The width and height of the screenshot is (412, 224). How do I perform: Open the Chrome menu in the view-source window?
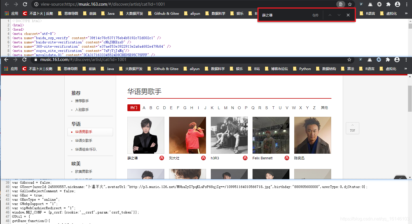[406, 4]
